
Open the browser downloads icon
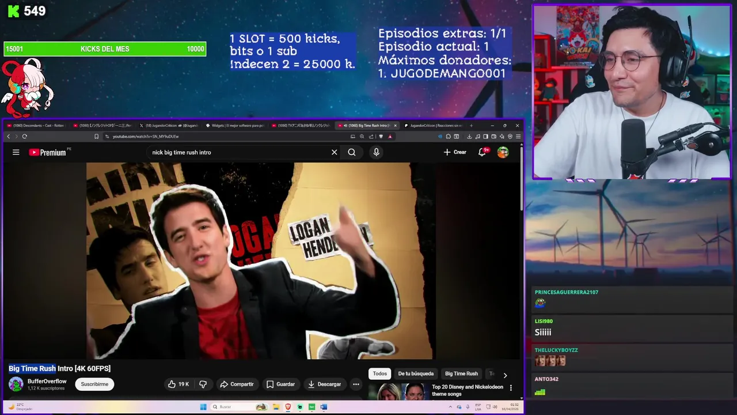469,137
